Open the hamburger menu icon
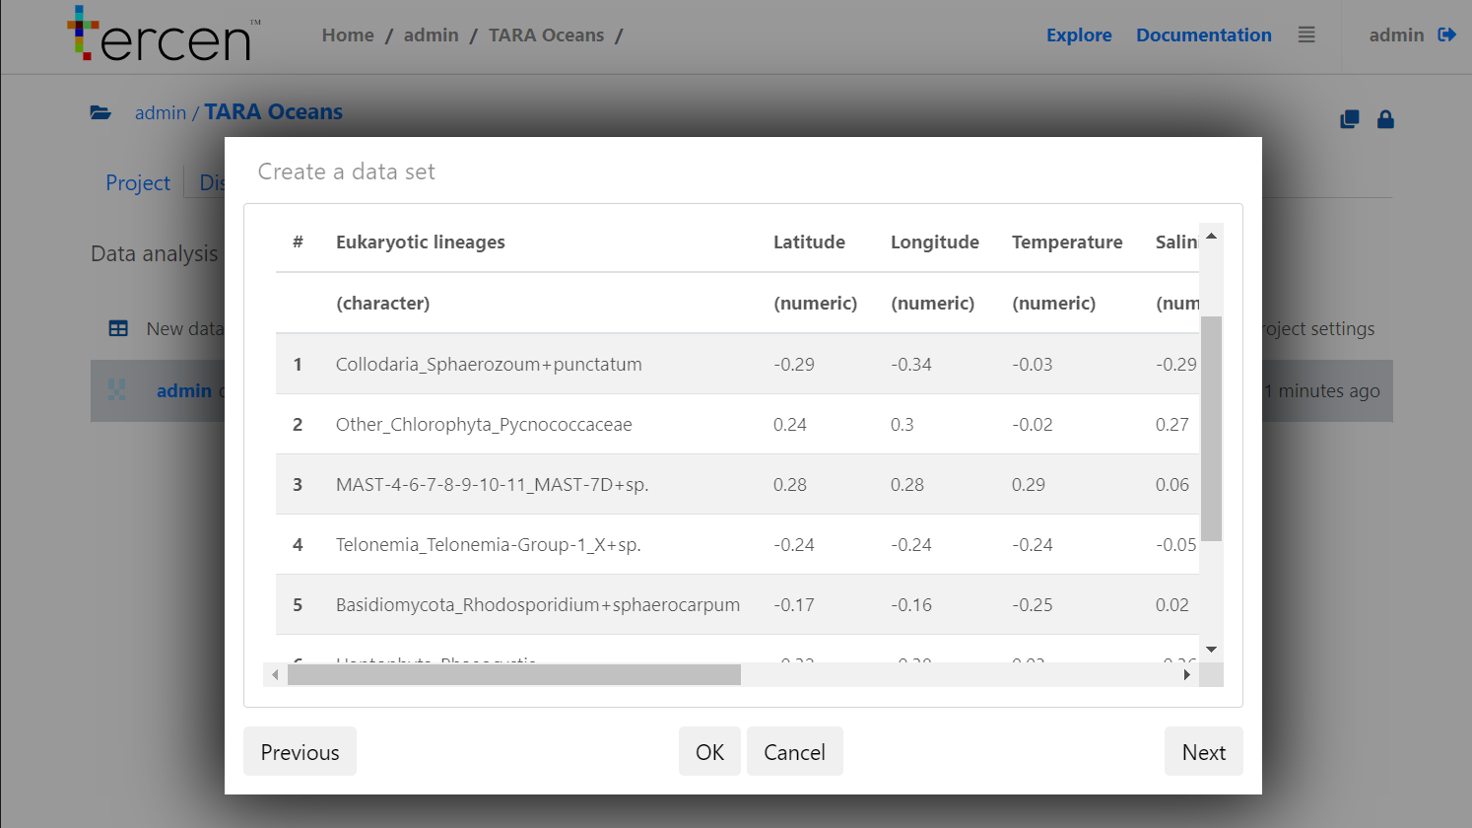Viewport: 1472px width, 828px height. pos(1306,34)
